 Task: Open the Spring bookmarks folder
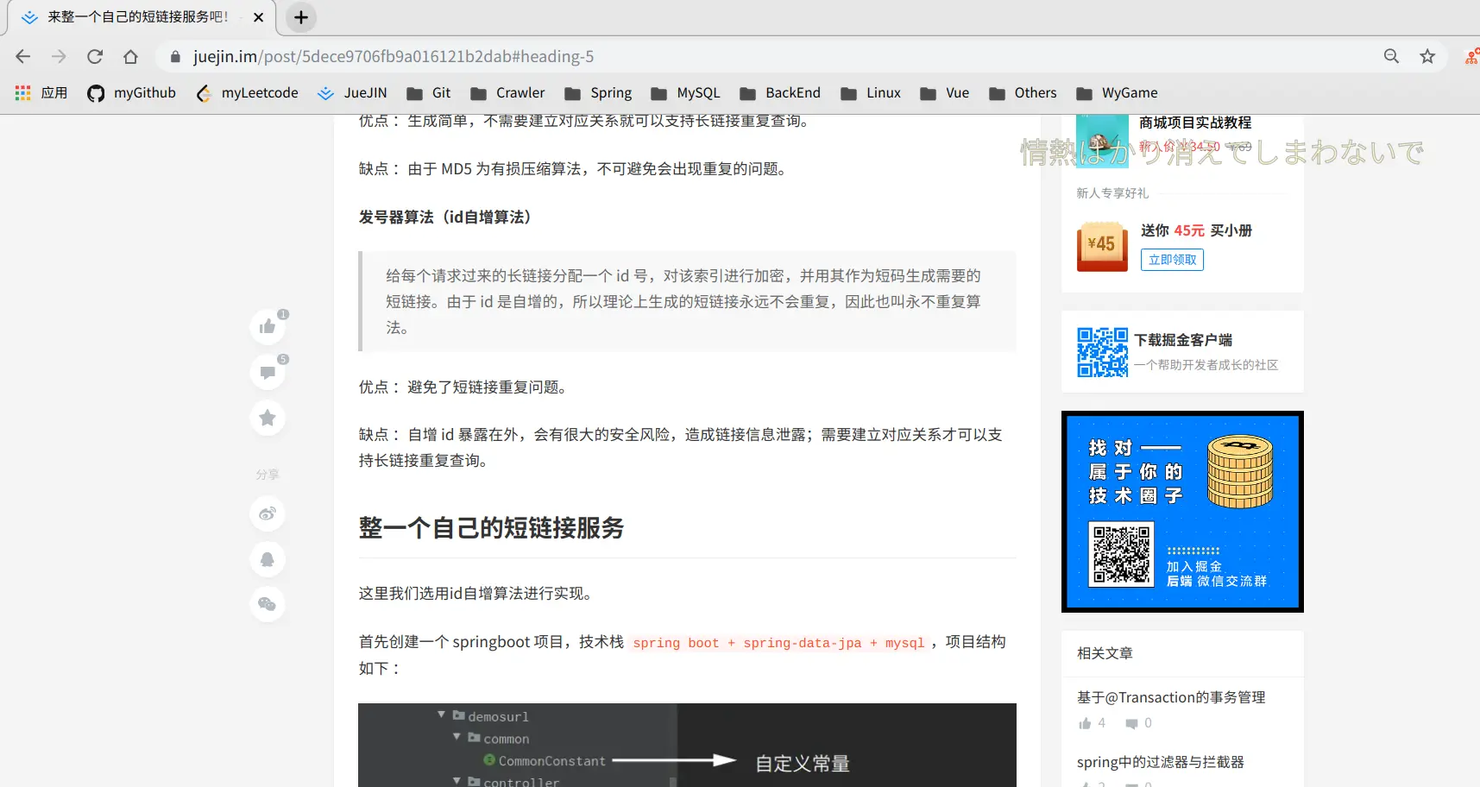(598, 93)
